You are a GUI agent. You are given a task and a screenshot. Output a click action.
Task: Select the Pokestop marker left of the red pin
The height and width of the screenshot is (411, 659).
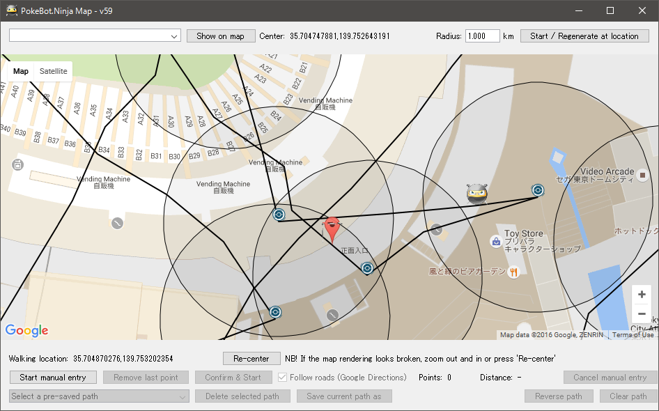pyautogui.click(x=279, y=215)
